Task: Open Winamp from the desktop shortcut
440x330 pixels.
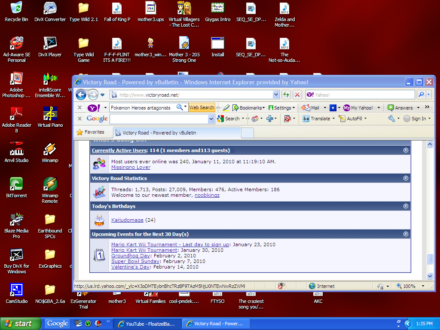Action: coord(50,153)
